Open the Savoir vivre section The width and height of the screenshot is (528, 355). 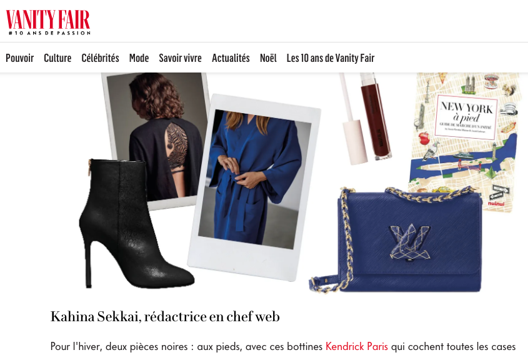pos(180,58)
